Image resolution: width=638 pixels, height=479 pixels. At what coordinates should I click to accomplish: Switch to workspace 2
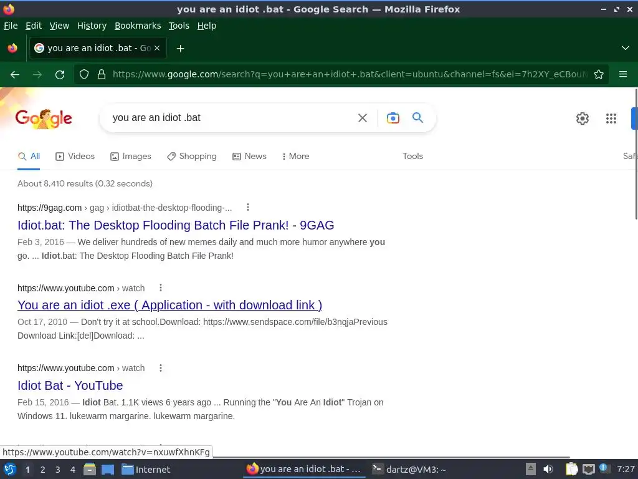point(42,470)
